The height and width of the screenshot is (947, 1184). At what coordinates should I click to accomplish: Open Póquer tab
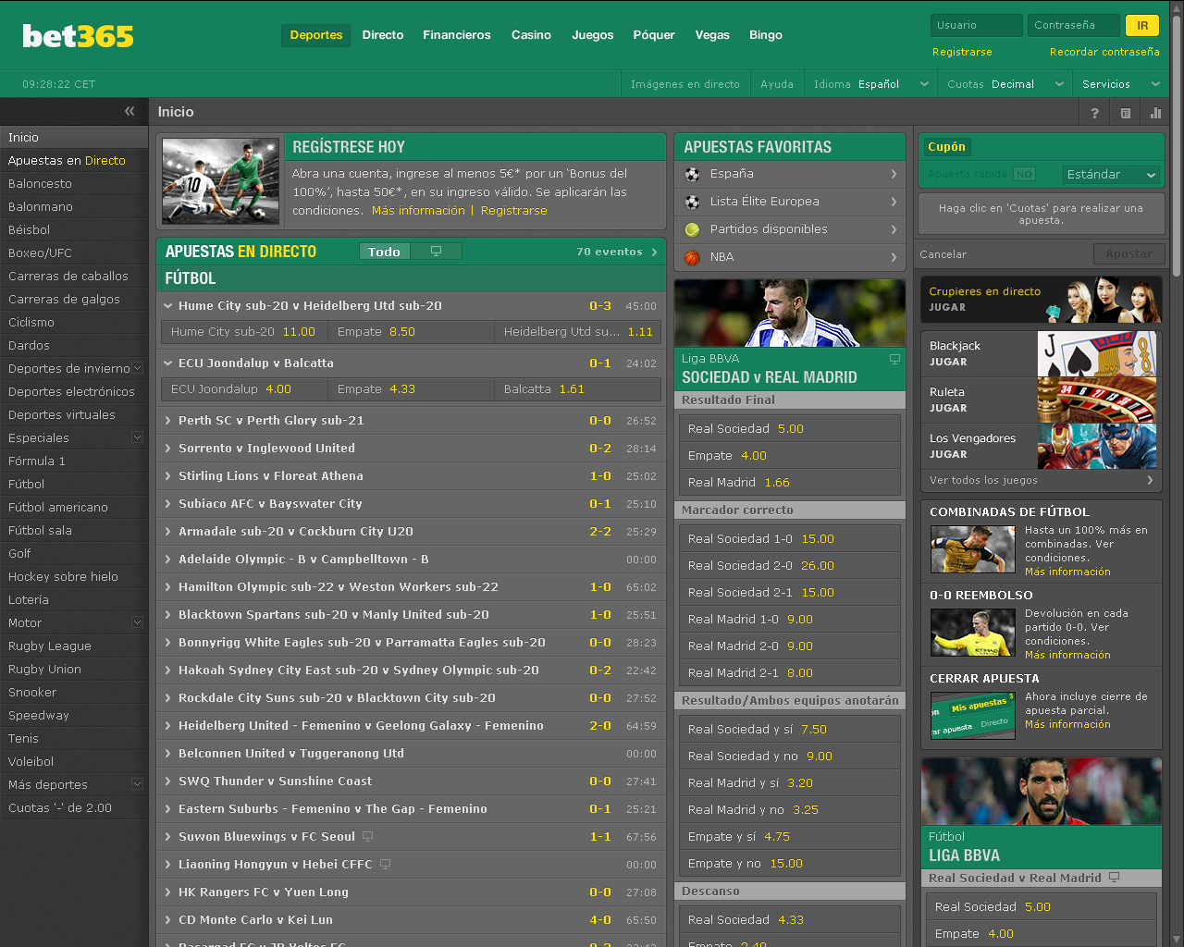coord(654,35)
